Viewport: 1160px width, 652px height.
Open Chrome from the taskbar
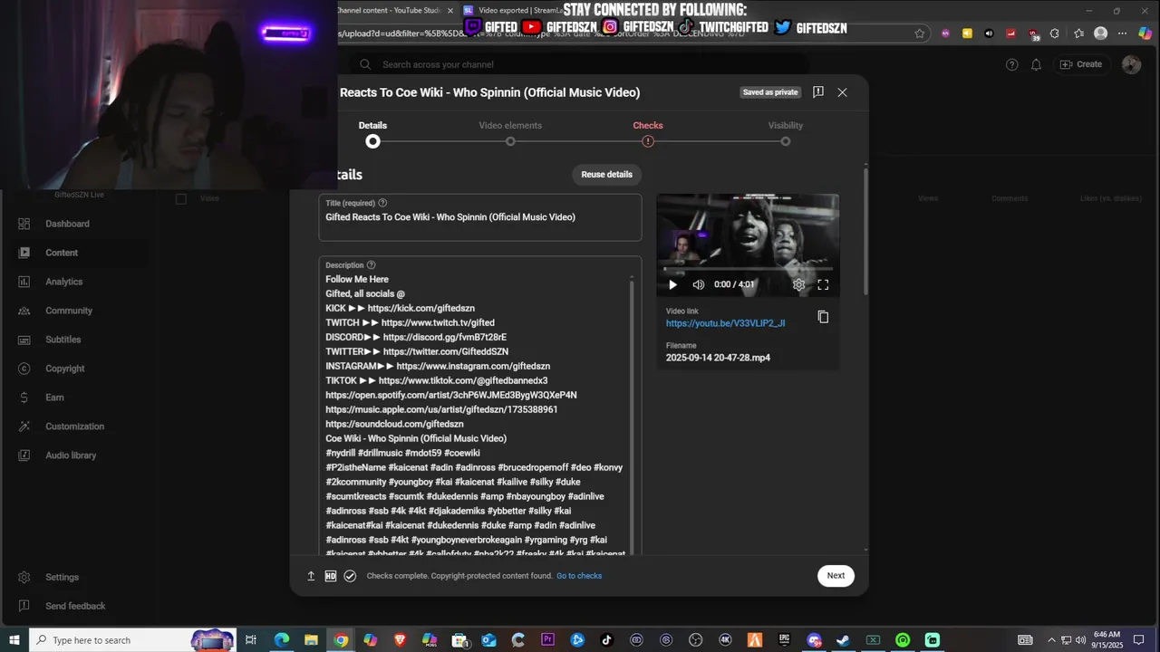pos(341,640)
